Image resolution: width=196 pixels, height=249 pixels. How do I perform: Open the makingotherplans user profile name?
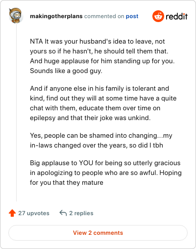tap(56, 16)
